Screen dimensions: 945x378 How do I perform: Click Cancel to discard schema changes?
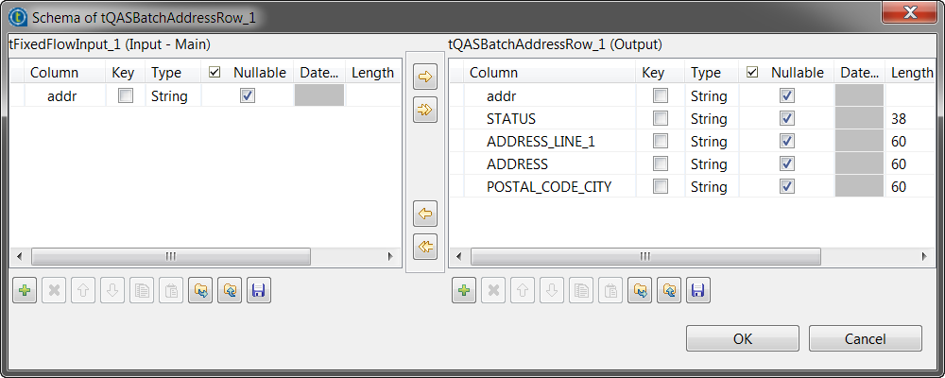[865, 339]
